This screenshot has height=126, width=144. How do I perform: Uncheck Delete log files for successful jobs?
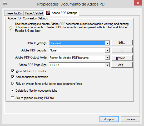(12, 90)
